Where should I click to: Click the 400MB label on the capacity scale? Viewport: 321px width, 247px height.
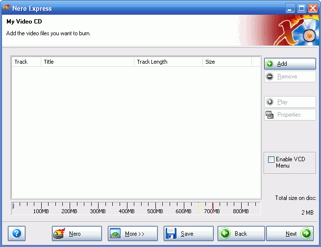tap(126, 211)
